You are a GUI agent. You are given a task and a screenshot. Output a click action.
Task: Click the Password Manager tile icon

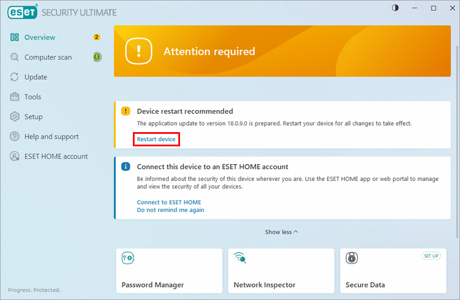(x=128, y=258)
